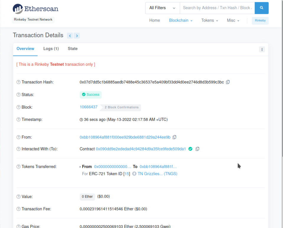Click the gas price value text
The width and height of the screenshot is (283, 228).
[x=125, y=226]
